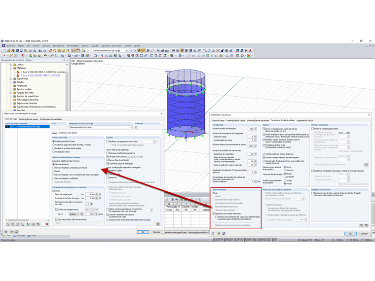Click folder icon at Editar casos dialog bottom

[11, 232]
